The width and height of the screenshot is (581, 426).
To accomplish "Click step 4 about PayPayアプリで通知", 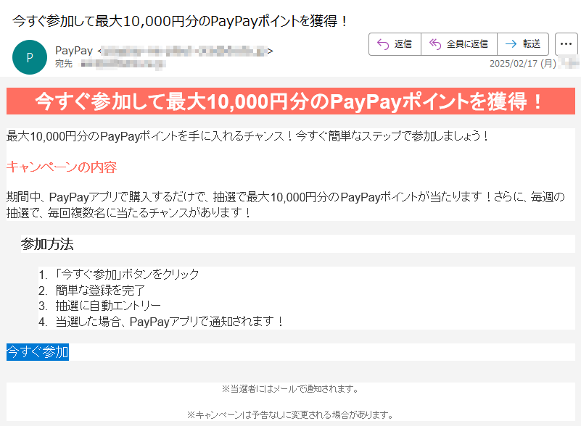I will pyautogui.click(x=169, y=322).
